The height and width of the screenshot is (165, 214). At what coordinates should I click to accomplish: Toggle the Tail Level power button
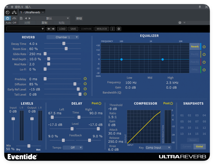pos(85,94)
